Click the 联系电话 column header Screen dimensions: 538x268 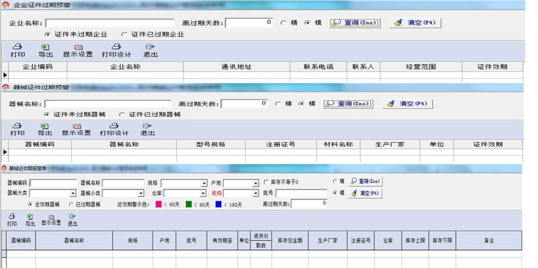[x=319, y=67]
